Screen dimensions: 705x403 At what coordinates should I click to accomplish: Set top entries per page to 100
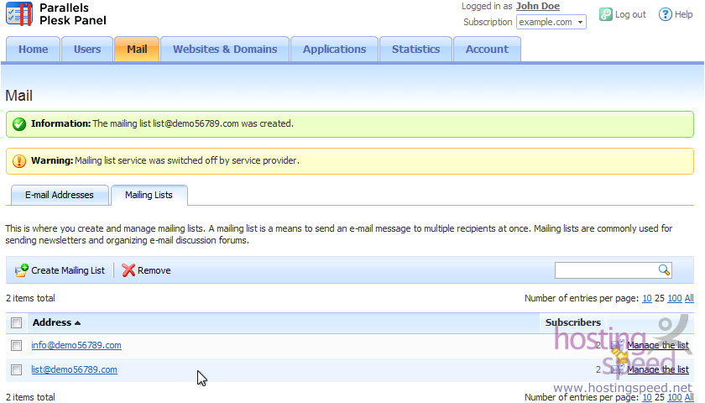(x=675, y=298)
